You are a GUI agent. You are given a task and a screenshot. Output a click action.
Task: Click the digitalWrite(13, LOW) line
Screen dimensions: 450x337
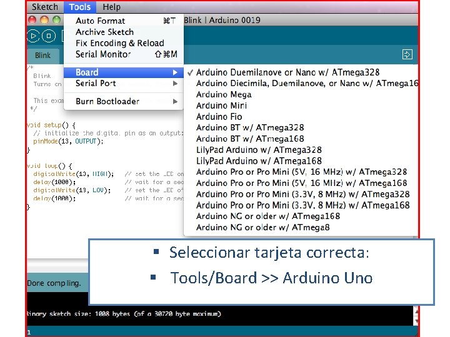pyautogui.click(x=72, y=190)
